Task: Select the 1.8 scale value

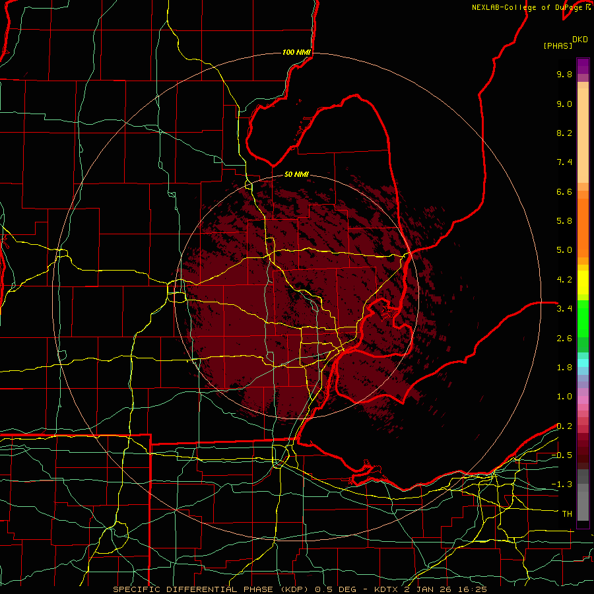Action: coord(564,368)
